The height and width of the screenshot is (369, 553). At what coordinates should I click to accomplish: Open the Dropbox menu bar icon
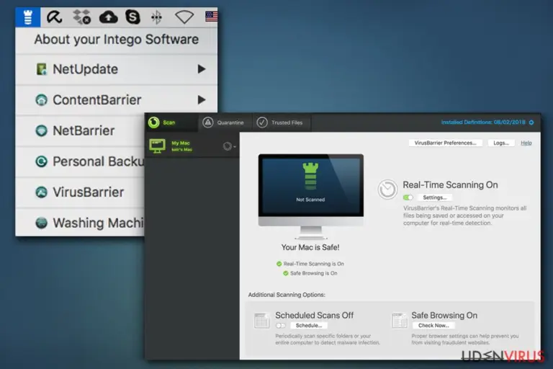[x=82, y=17]
